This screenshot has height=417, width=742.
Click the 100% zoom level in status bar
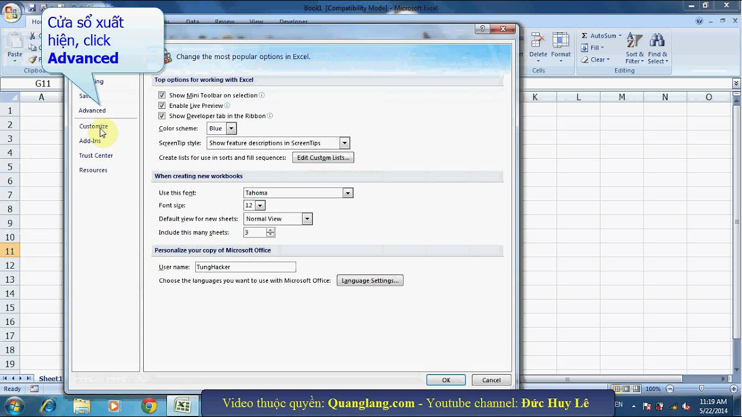click(653, 389)
